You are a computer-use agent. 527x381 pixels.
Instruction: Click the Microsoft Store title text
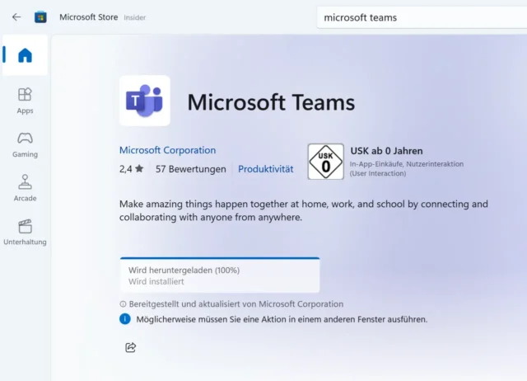coord(89,17)
